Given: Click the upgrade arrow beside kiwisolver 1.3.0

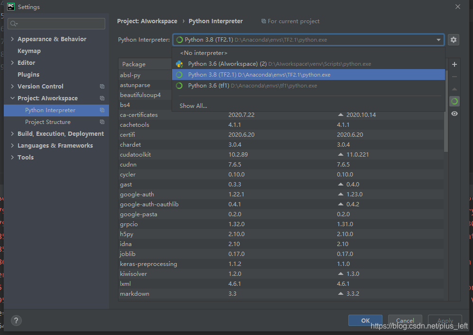Looking at the screenshot, I should (x=341, y=274).
